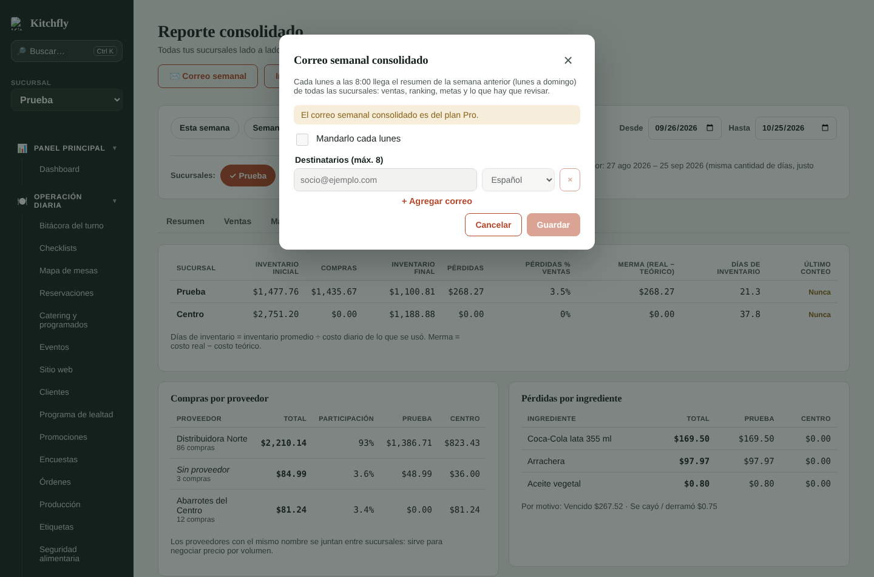
Task: Save with the Guardar button
Action: (554, 225)
